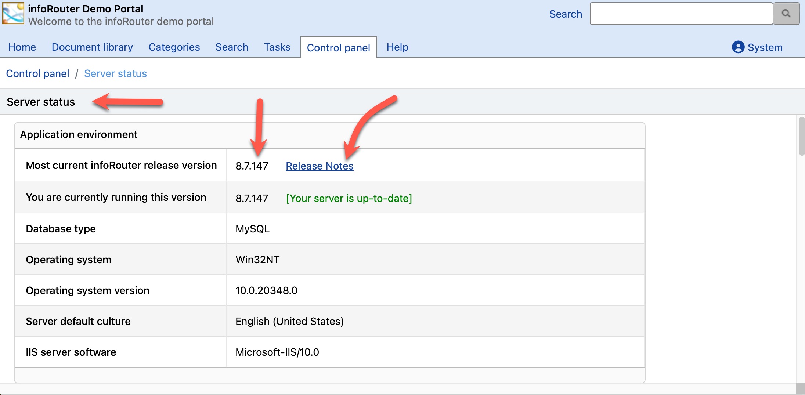The width and height of the screenshot is (805, 395).
Task: Click the 'Server default culture' label
Action: (x=78, y=321)
